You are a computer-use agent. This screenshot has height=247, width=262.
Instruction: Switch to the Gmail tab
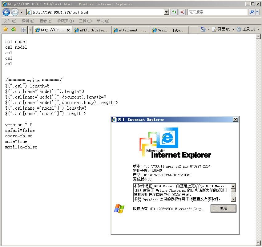click(x=169, y=30)
